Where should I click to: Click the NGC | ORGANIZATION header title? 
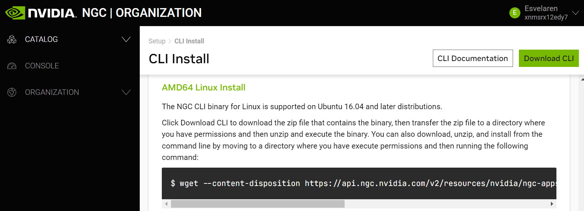(142, 13)
